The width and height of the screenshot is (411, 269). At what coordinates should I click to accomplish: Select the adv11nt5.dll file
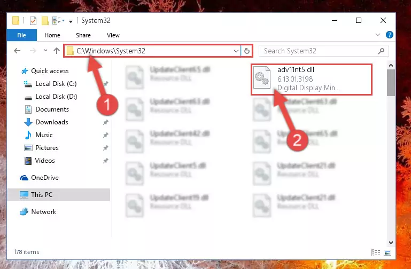[x=312, y=79]
